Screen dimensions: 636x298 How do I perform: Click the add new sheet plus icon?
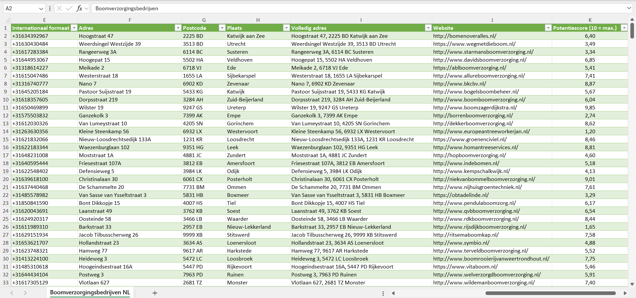tap(155, 293)
